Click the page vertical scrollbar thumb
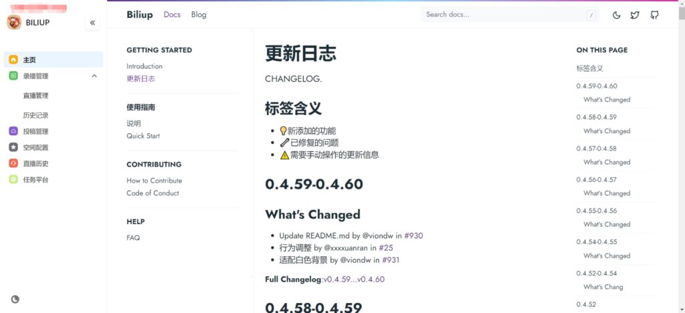Image resolution: width=685 pixels, height=313 pixels. tap(682, 13)
